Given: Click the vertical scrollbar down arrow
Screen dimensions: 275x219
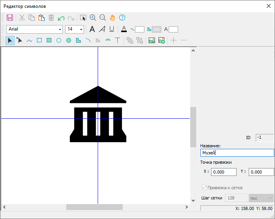Looking at the screenshot, I should (193, 201).
